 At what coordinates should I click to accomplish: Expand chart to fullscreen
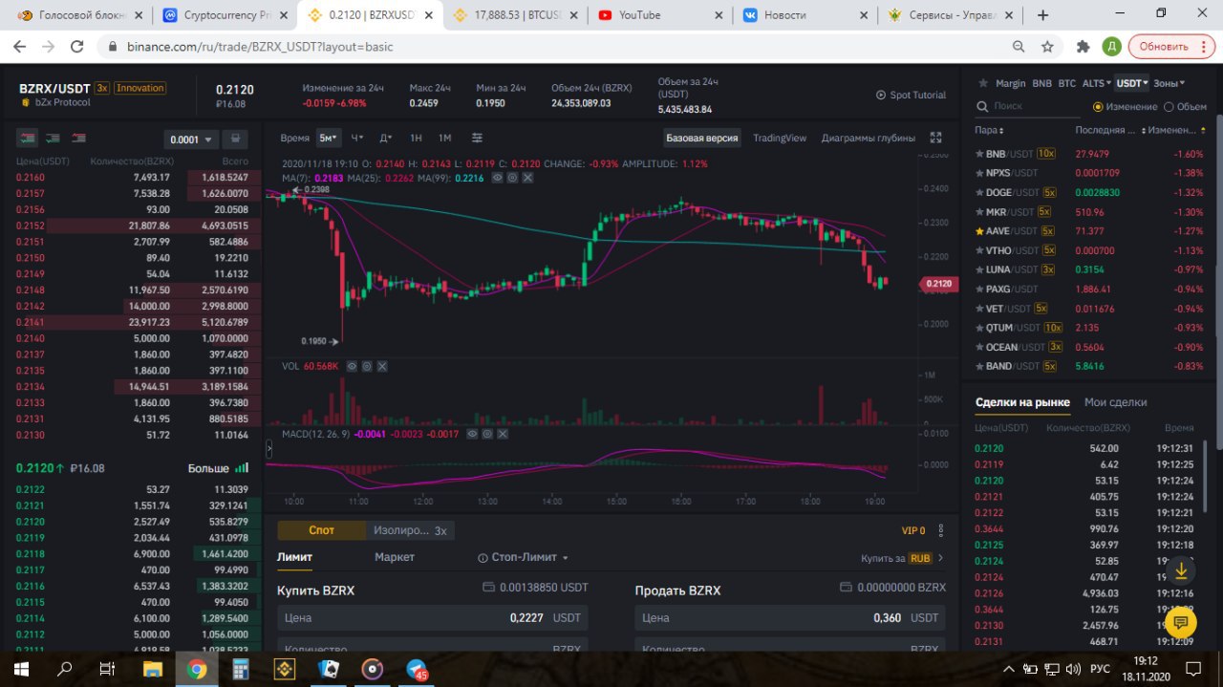(935, 138)
